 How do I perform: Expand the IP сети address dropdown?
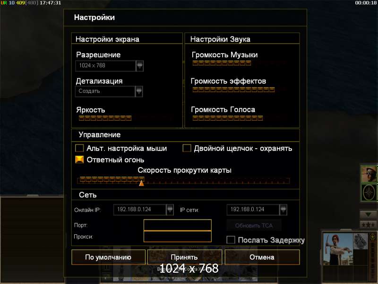pos(283,210)
